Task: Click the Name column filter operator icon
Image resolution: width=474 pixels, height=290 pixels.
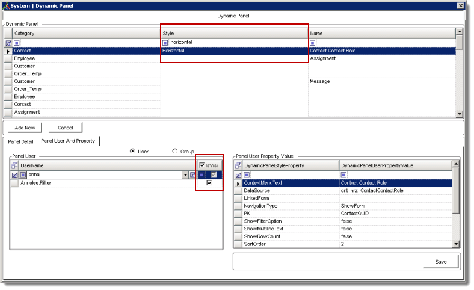Action: click(x=313, y=43)
